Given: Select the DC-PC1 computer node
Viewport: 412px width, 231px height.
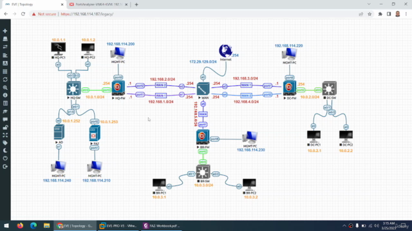Looking at the screenshot, I should point(314,136).
